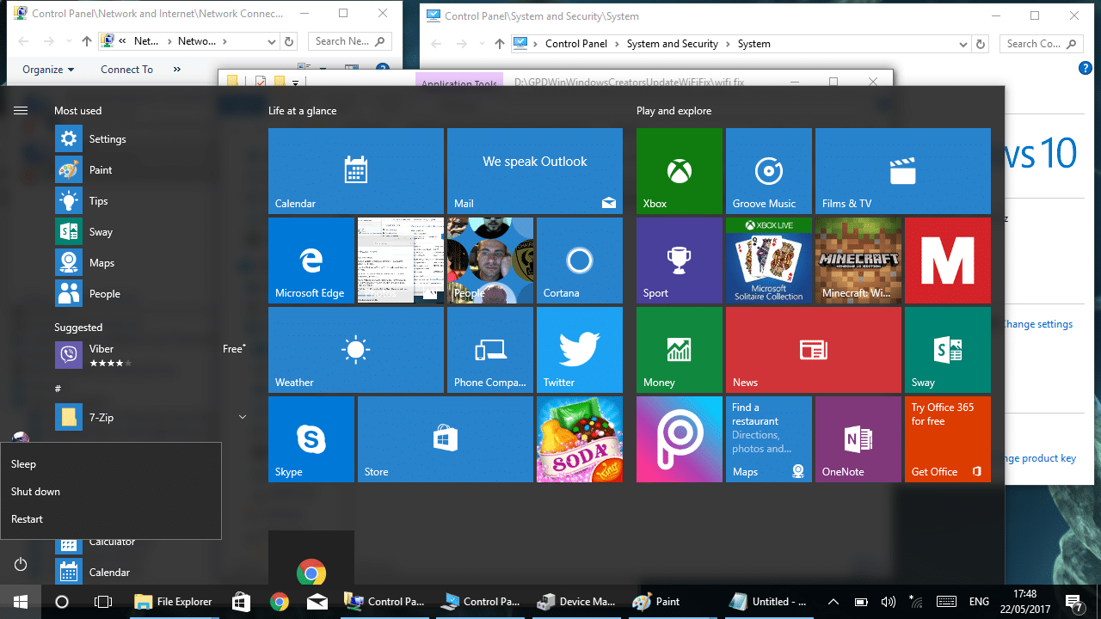Image resolution: width=1101 pixels, height=619 pixels.
Task: Select Restart from power menu
Action: click(111, 519)
